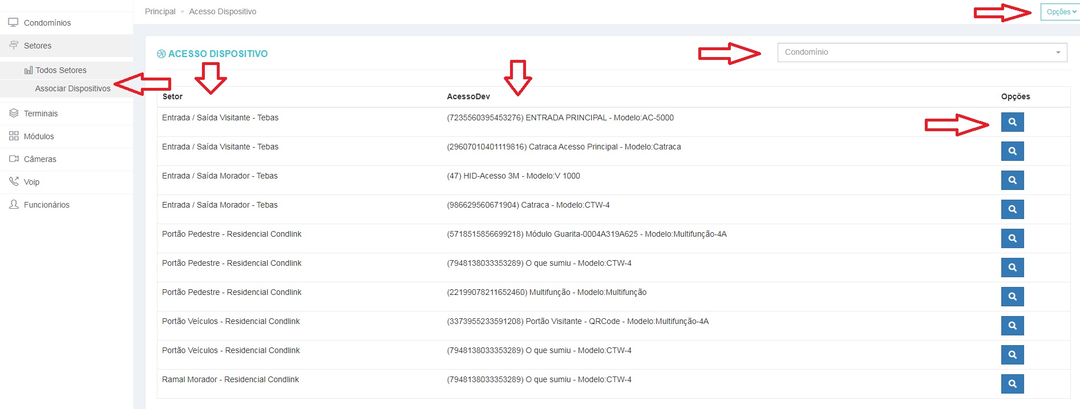Viewport: 1080px width, 409px height.
Task: Expand the Condomínio combo box
Action: coord(922,52)
